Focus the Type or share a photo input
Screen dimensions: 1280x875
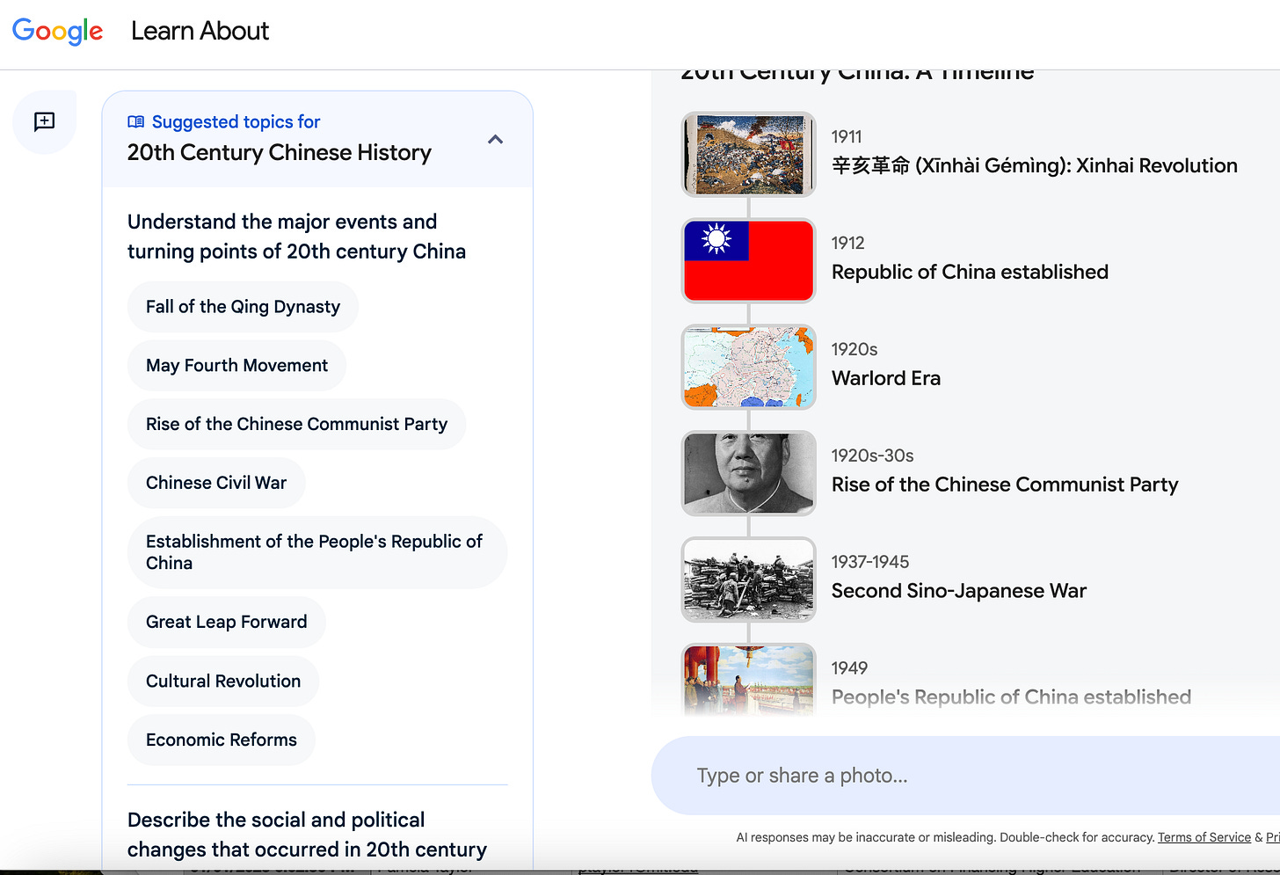(965, 776)
